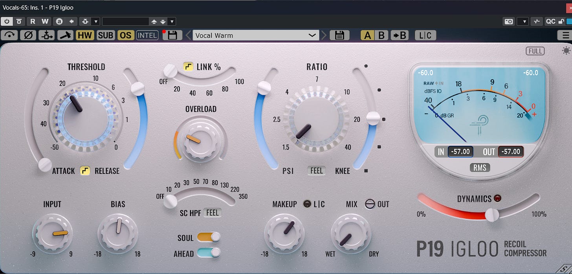Click the padlock icon next to QC

pyautogui.click(x=561, y=22)
